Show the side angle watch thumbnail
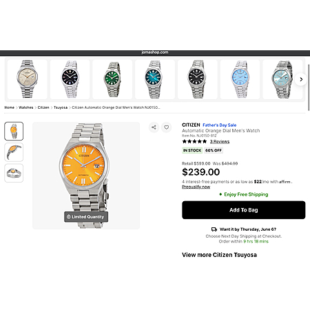This screenshot has width=310, height=310. (14, 152)
